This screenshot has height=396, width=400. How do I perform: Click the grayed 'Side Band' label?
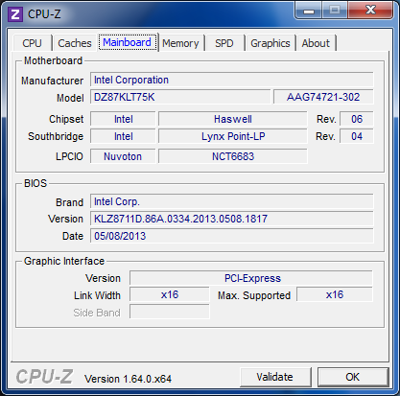click(x=97, y=313)
